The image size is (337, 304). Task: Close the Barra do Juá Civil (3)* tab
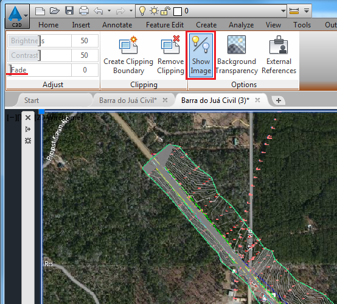tap(257, 100)
